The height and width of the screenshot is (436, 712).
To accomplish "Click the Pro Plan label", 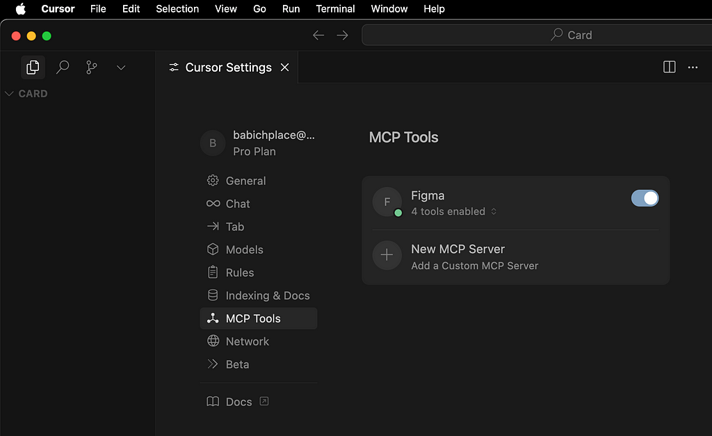I will [254, 152].
